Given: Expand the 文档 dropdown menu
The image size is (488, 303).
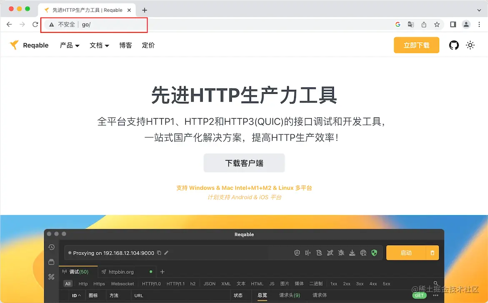Looking at the screenshot, I should 99,45.
